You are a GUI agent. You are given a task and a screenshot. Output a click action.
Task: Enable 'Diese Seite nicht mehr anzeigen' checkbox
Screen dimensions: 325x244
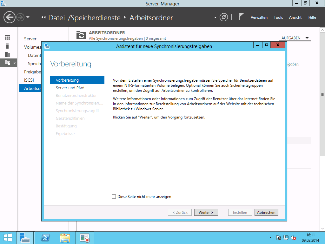(x=114, y=196)
